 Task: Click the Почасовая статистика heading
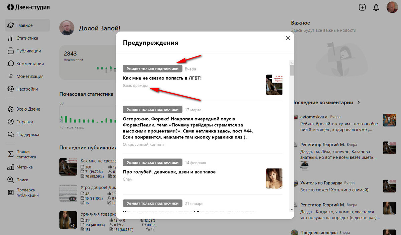click(86, 94)
